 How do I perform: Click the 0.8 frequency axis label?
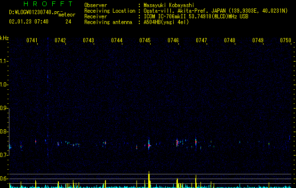tap(4, 132)
